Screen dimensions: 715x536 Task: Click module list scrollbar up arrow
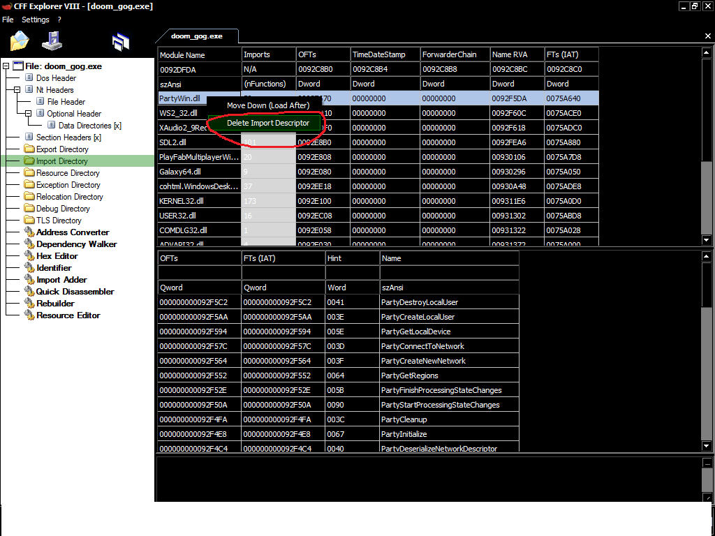(x=707, y=53)
